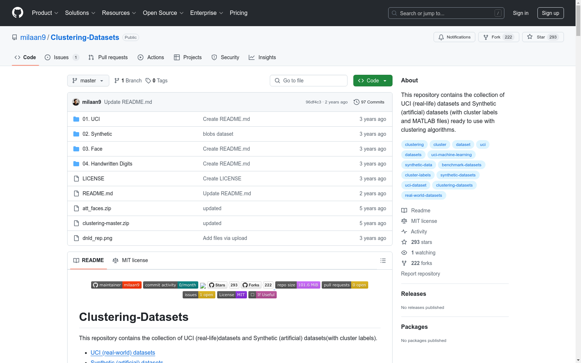
Task: Open the master branch dropdown
Action: click(x=88, y=81)
